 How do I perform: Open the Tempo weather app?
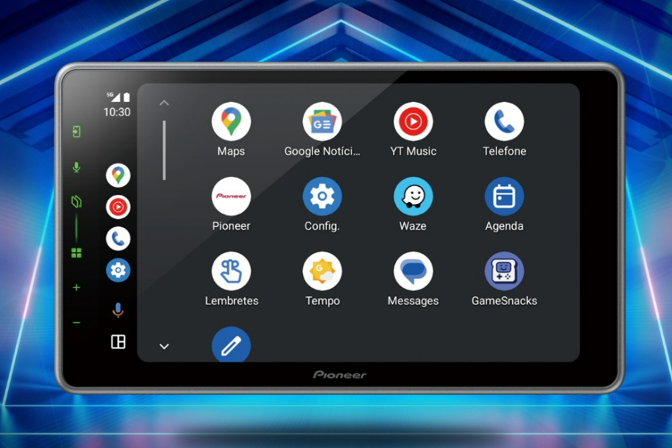[x=323, y=271]
